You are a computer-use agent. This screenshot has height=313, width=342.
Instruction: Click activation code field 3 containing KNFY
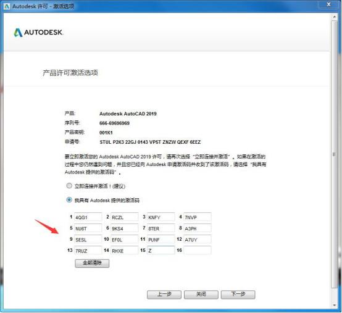click(161, 217)
